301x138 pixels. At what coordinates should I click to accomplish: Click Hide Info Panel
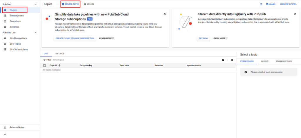coord(288,4)
